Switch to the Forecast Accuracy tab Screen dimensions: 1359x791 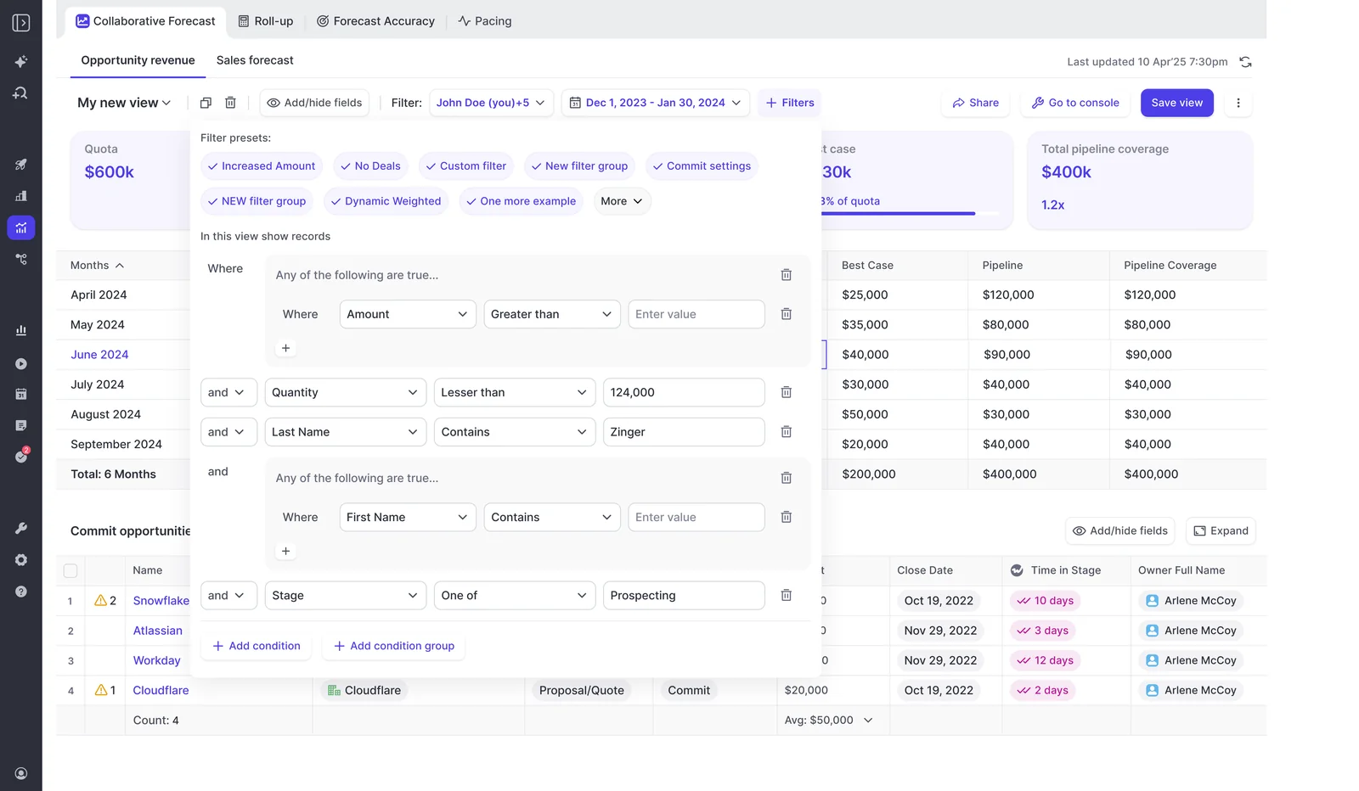[376, 21]
